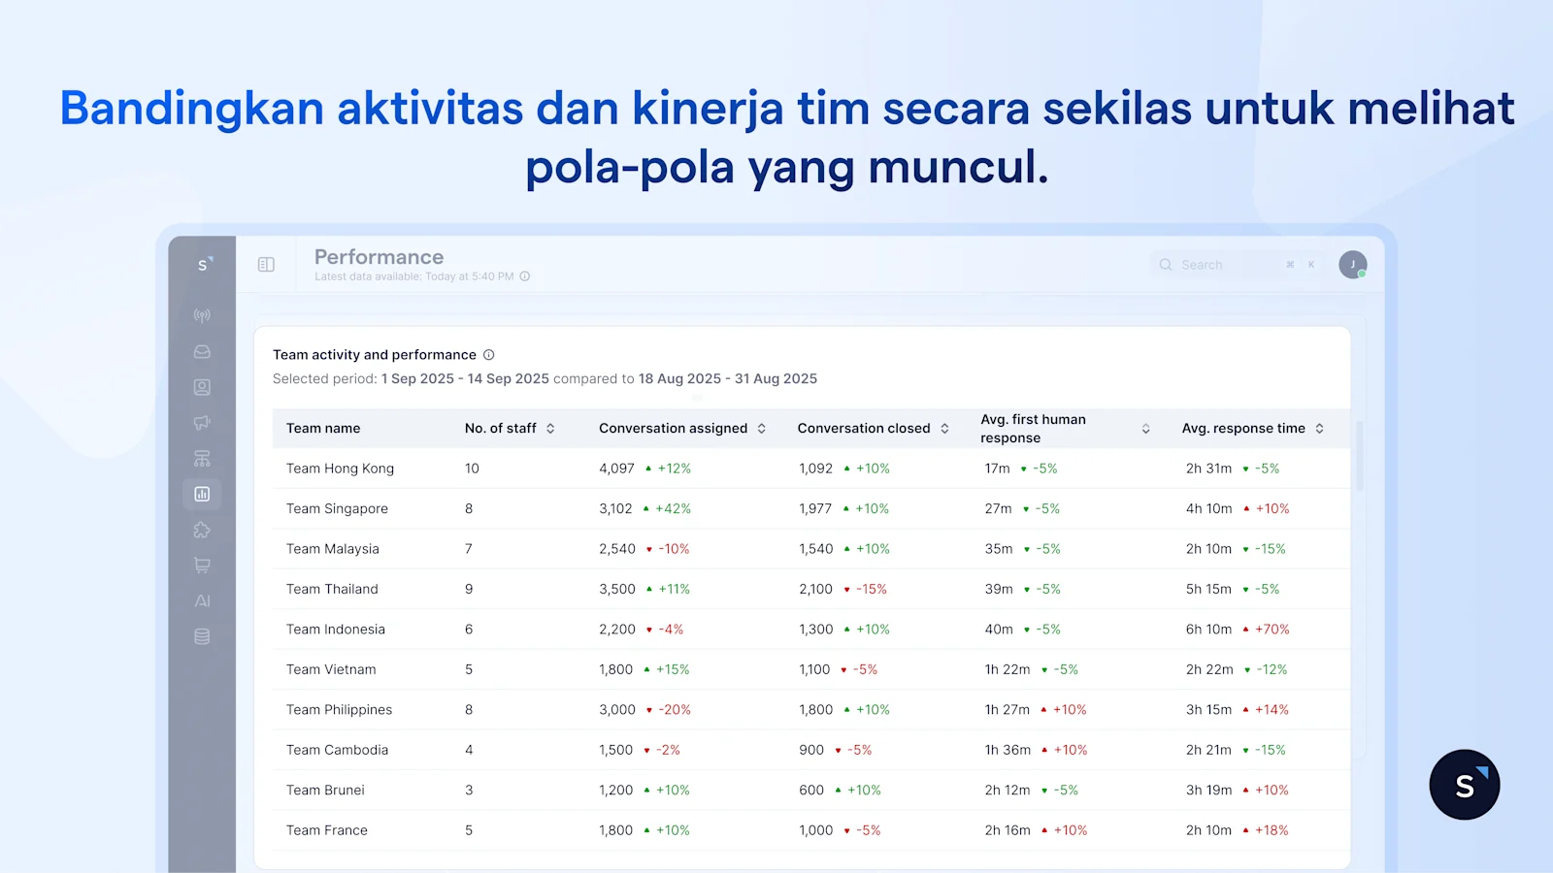
Task: Click the Latest data available info icon
Action: [524, 276]
